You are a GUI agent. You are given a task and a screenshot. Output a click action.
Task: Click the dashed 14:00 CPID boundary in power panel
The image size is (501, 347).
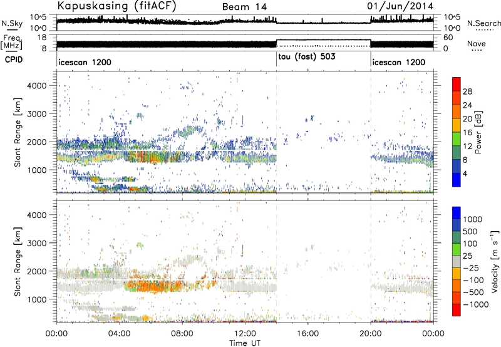276,132
